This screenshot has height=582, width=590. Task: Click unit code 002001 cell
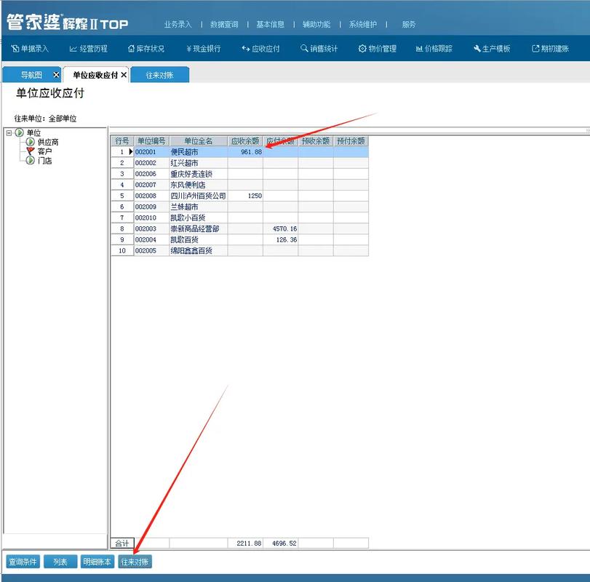(x=151, y=152)
